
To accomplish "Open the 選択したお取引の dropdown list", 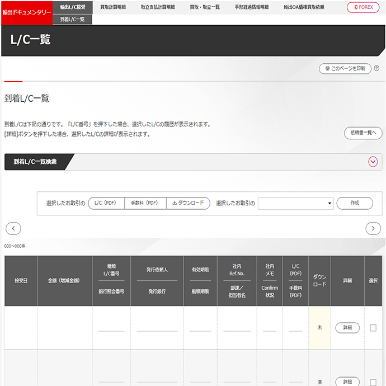I will [x=296, y=203].
